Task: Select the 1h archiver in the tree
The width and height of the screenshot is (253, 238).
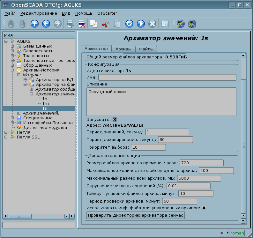Action: (x=45, y=99)
